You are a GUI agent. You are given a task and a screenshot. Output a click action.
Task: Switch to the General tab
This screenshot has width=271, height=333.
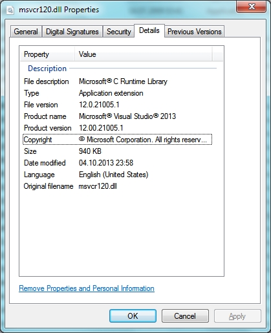(x=26, y=32)
